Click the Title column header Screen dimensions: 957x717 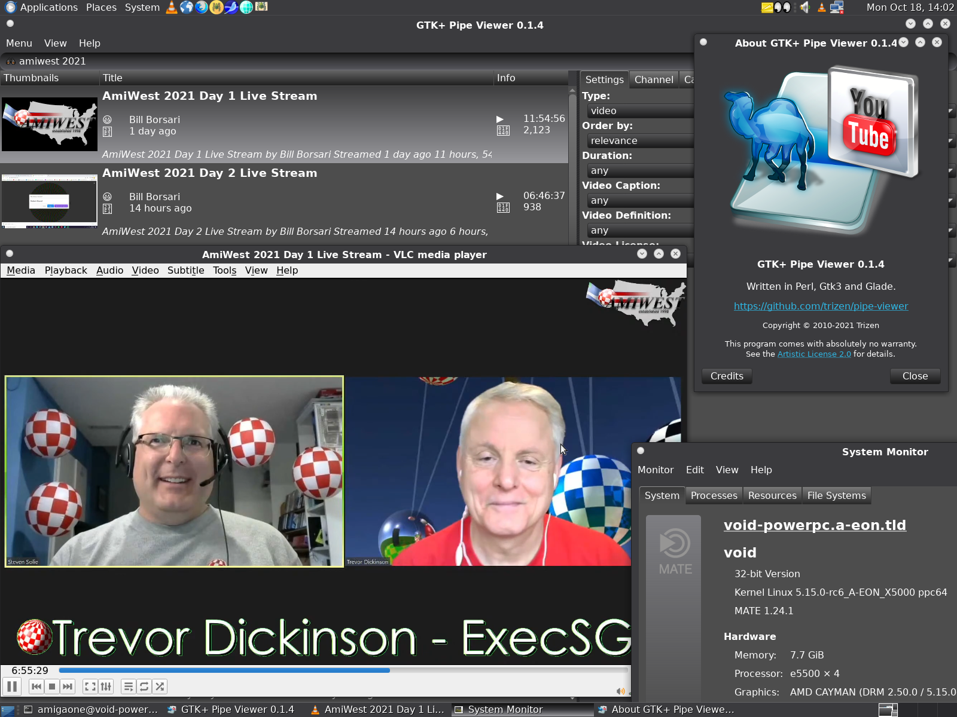tap(297, 78)
